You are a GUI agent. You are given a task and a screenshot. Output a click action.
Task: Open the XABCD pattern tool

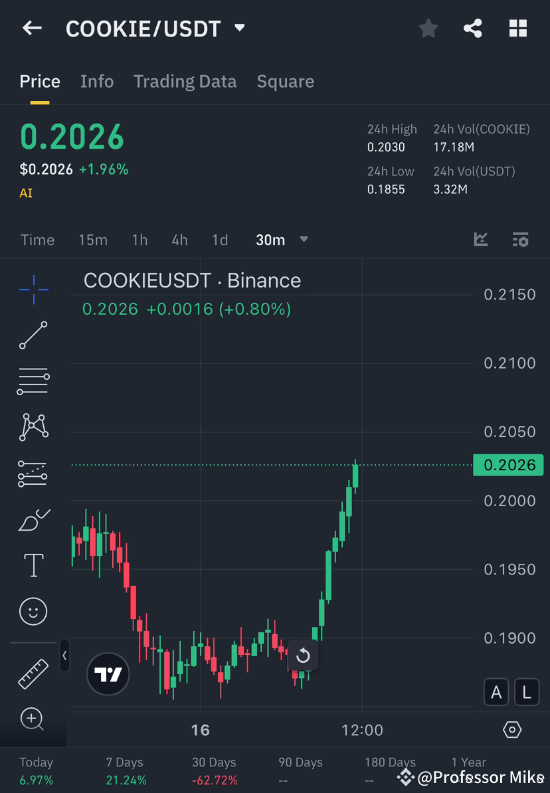pyautogui.click(x=33, y=427)
